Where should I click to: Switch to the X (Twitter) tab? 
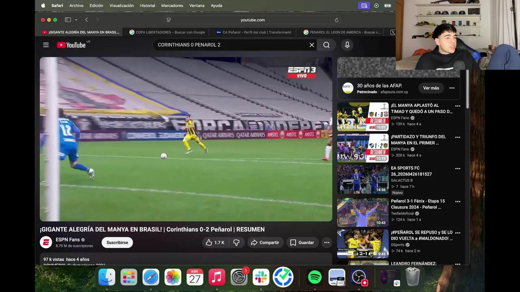pyautogui.click(x=392, y=32)
